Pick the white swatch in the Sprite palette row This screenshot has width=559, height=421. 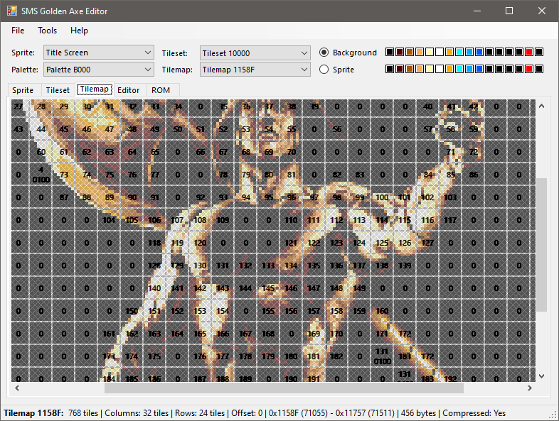tap(440, 69)
